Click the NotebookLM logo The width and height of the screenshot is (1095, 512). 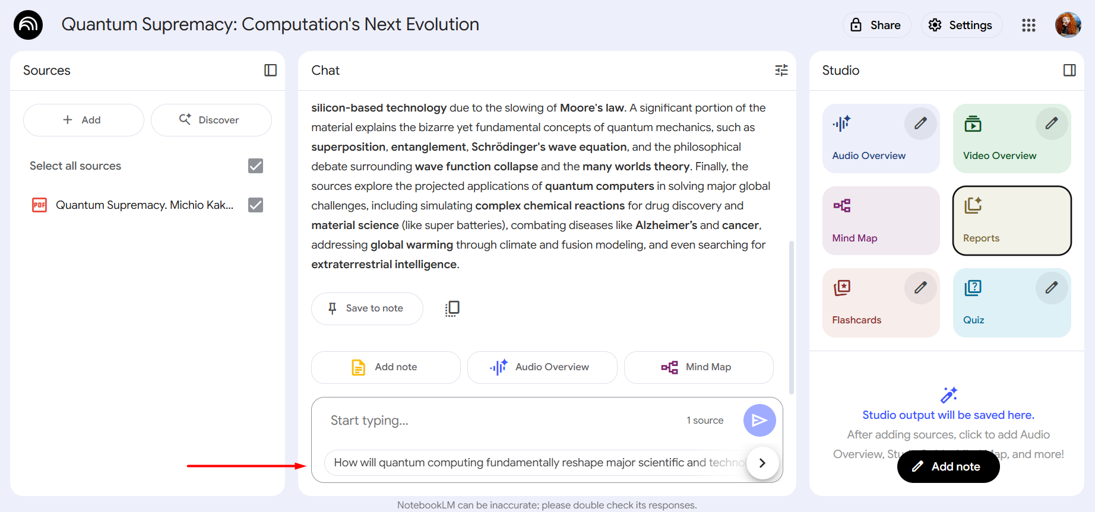28,25
